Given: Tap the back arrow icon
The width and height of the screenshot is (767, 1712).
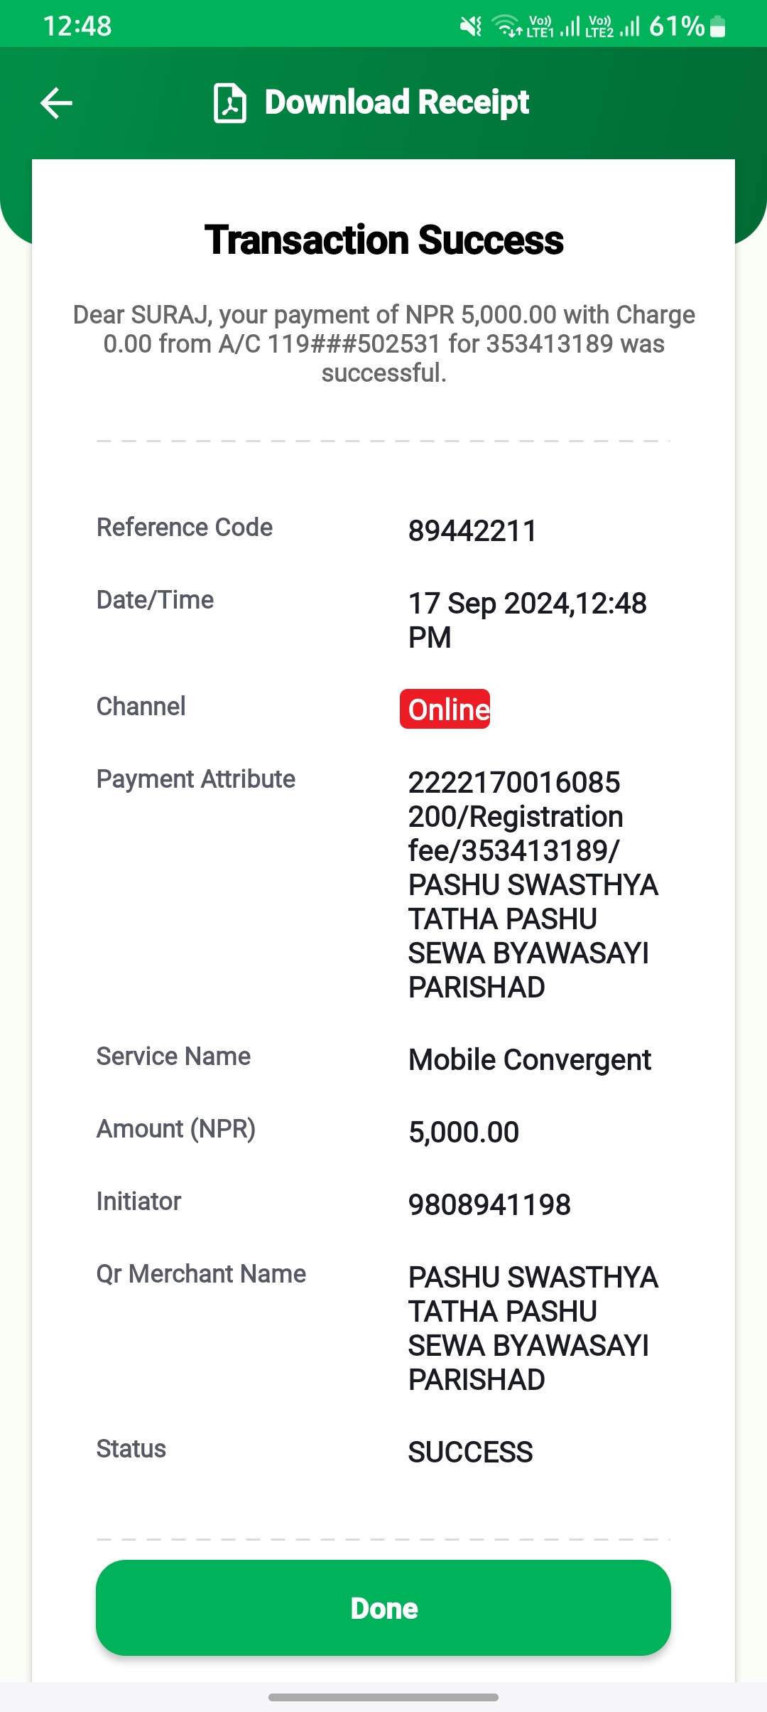Looking at the screenshot, I should (x=56, y=103).
